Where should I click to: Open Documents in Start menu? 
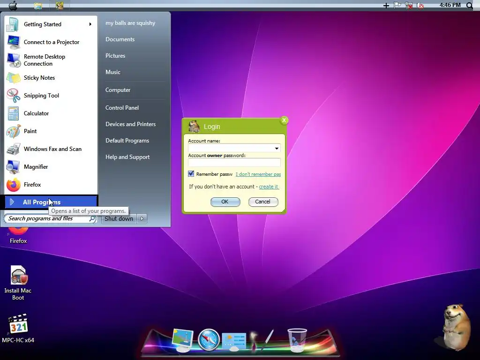click(x=120, y=39)
